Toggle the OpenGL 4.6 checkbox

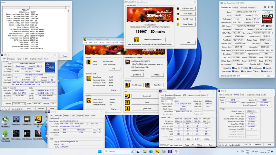[262, 71]
